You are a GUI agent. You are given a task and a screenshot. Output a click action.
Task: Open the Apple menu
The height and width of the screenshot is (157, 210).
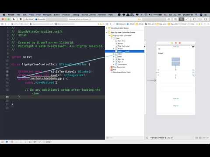(4, 15)
